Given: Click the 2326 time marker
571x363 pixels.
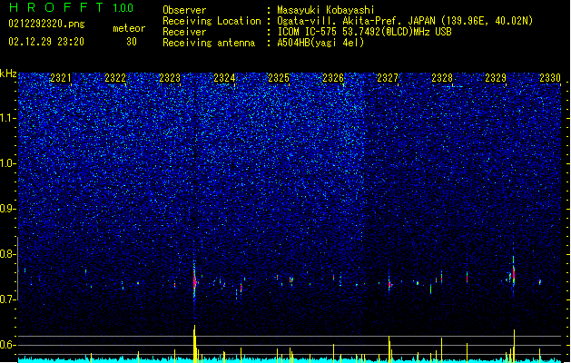Looking at the screenshot, I should [x=333, y=78].
